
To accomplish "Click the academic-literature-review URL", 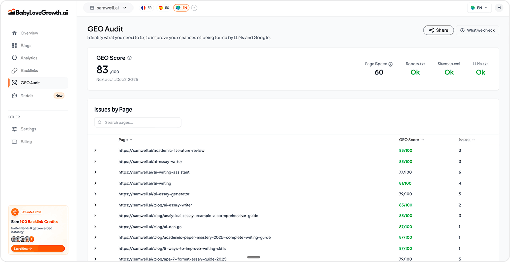I will (x=161, y=150).
